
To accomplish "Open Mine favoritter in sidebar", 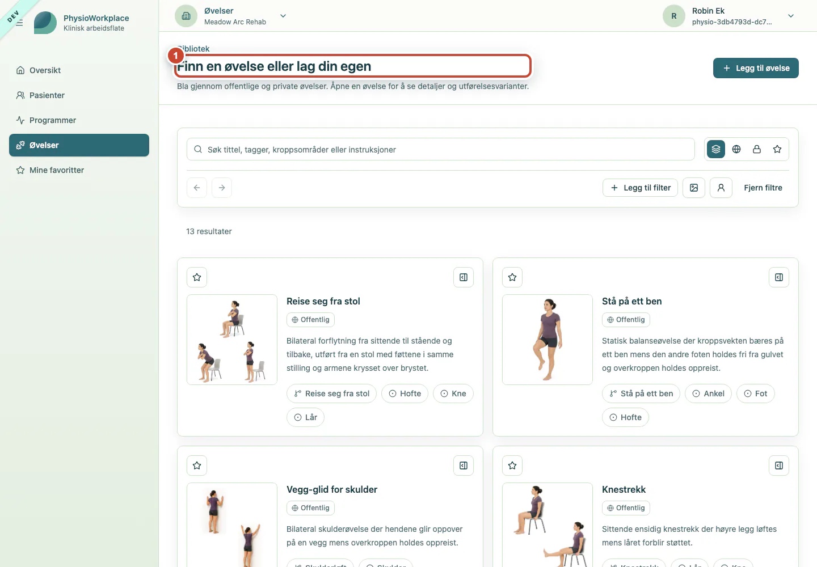I will point(79,170).
